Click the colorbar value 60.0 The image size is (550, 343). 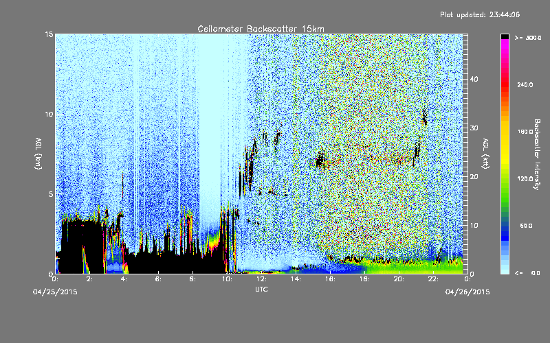tap(526, 226)
